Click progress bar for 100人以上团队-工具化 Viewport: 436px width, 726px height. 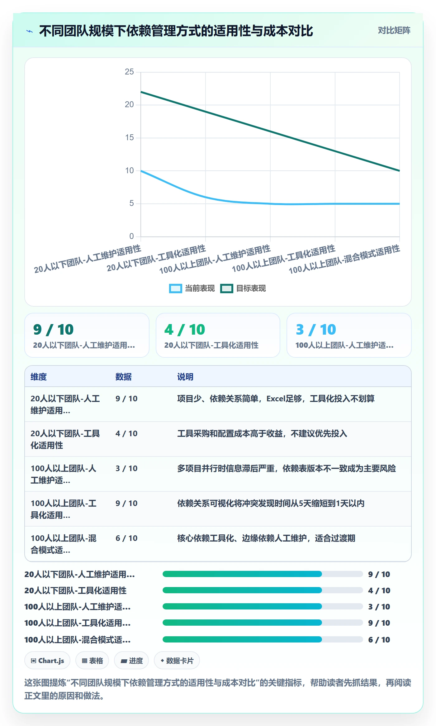pyautogui.click(x=263, y=623)
